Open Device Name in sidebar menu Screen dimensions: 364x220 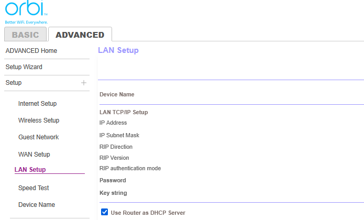click(x=37, y=205)
